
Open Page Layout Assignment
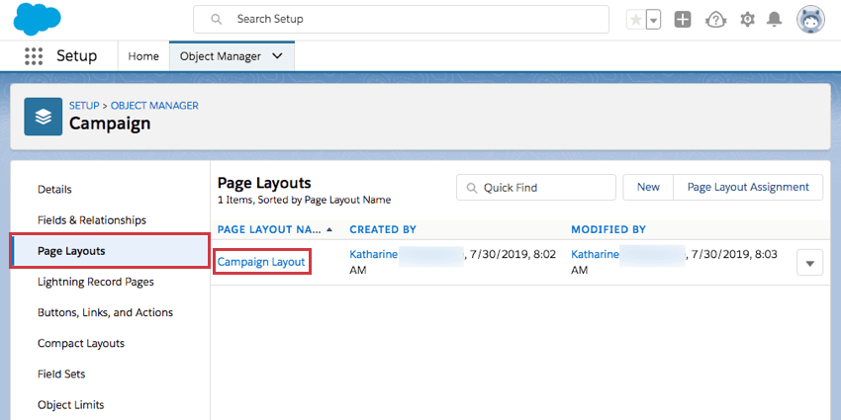pyautogui.click(x=748, y=188)
